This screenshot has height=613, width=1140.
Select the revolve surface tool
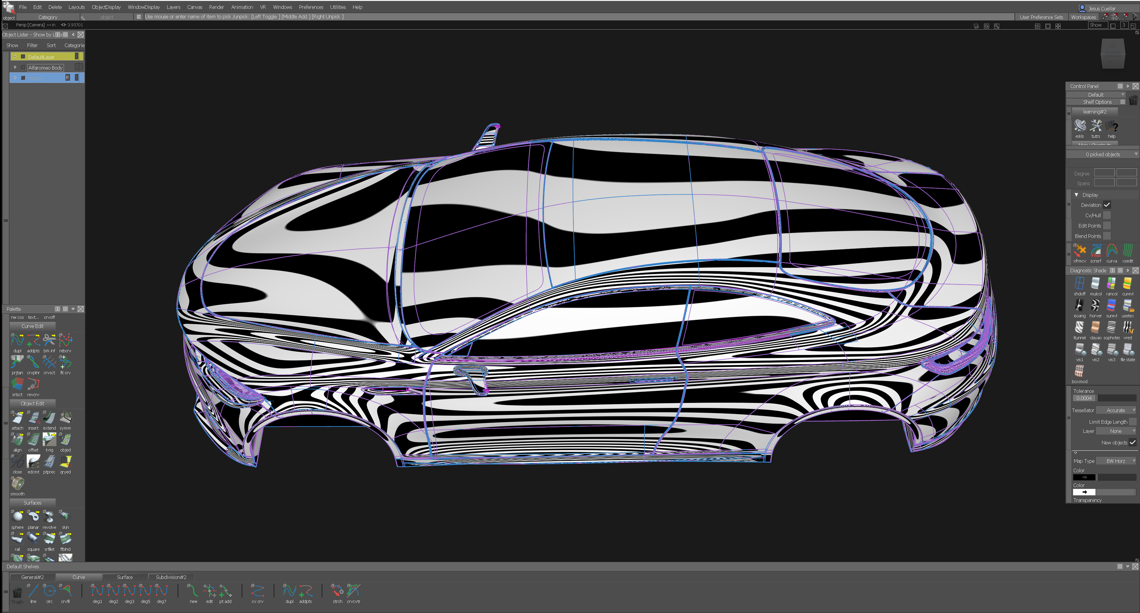[49, 517]
